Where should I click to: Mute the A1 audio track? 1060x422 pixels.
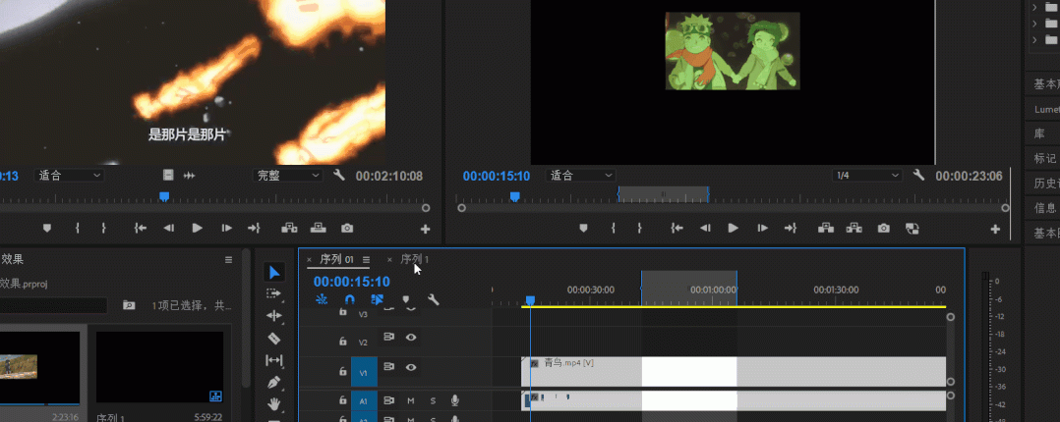pyautogui.click(x=410, y=401)
